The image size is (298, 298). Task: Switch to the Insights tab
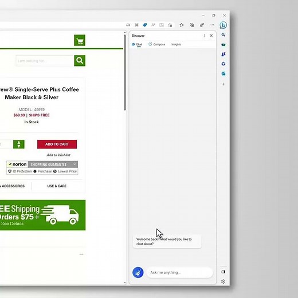176,44
